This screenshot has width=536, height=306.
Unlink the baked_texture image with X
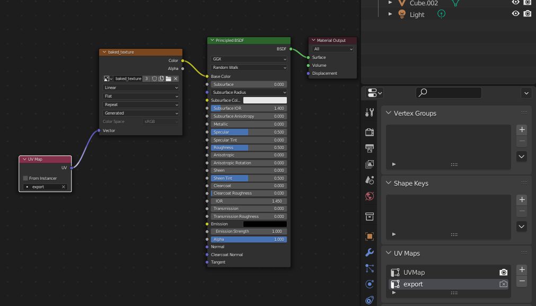(175, 78)
